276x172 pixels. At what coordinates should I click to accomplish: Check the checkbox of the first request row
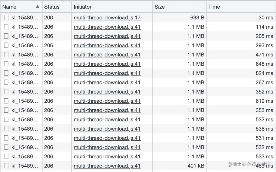[6, 18]
